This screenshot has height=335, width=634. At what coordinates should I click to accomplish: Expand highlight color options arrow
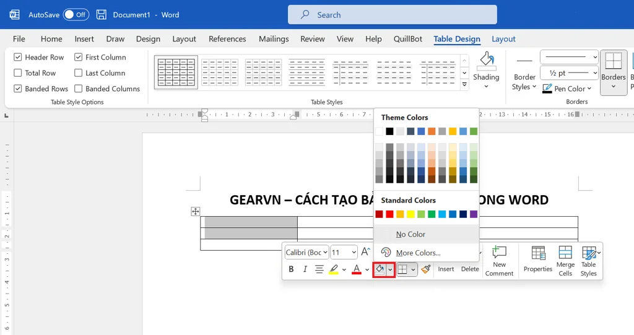(344, 269)
